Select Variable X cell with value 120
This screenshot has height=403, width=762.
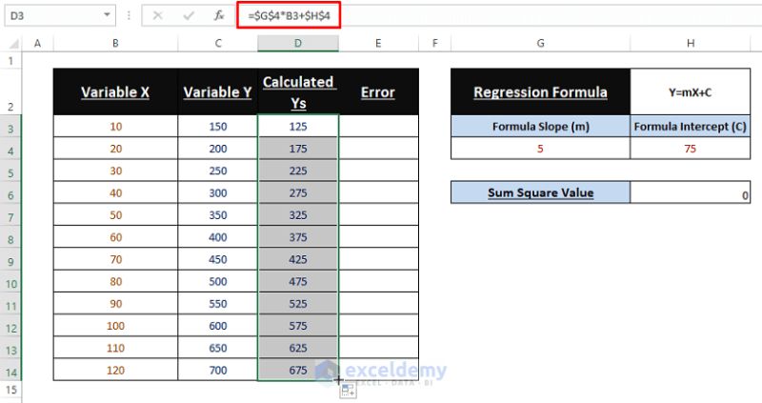tap(115, 370)
